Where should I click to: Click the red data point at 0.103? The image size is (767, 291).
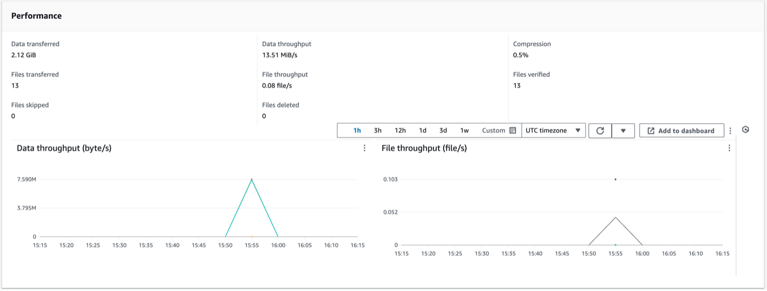(x=615, y=179)
